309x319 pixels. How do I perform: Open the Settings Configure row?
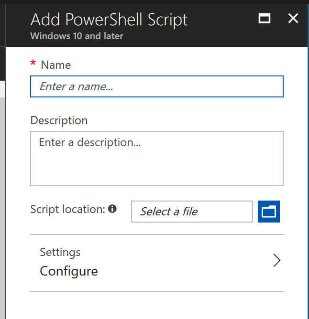157,263
